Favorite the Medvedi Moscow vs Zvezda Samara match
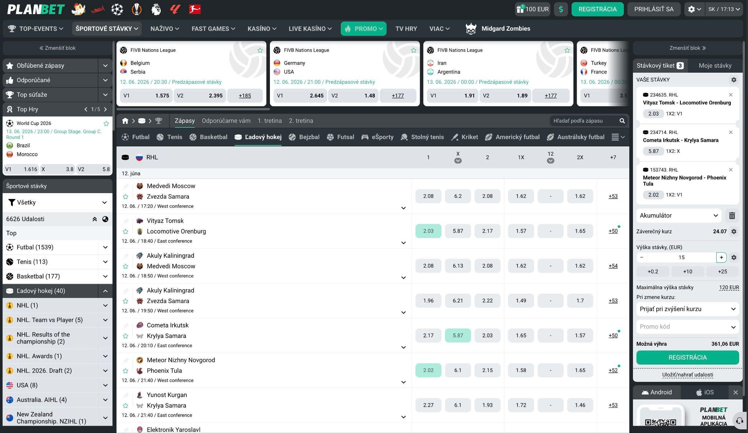Screen dimensions: 748x433 (x=125, y=196)
